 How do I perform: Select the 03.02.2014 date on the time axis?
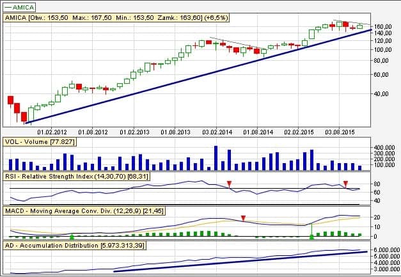coord(217,132)
